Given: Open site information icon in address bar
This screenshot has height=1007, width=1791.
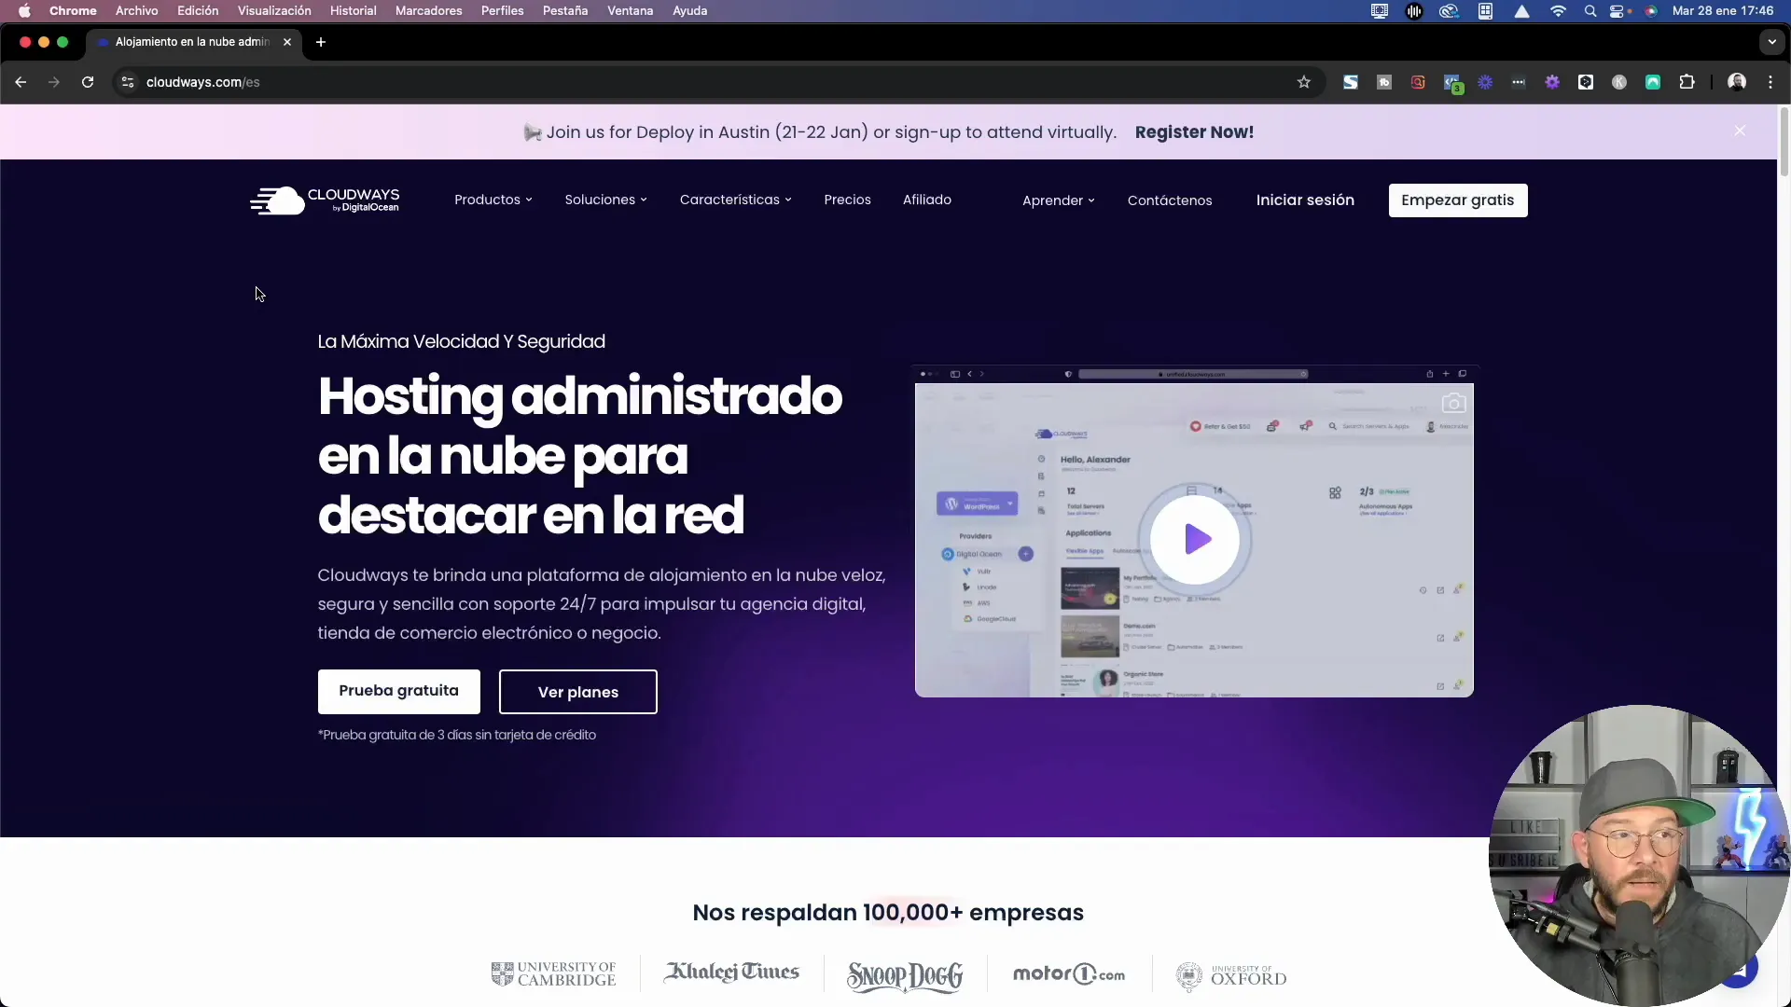Looking at the screenshot, I should click(128, 82).
